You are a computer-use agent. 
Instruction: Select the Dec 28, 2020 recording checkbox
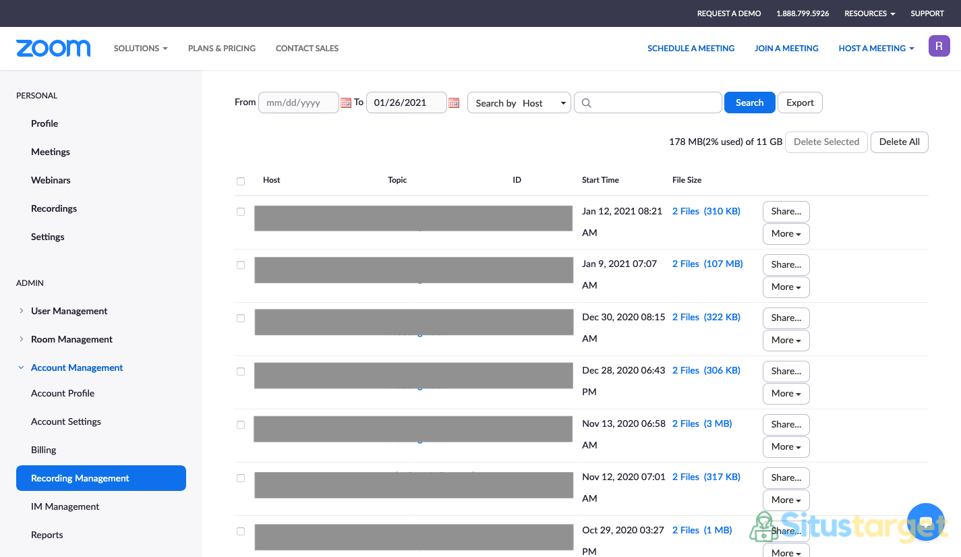pyautogui.click(x=241, y=372)
